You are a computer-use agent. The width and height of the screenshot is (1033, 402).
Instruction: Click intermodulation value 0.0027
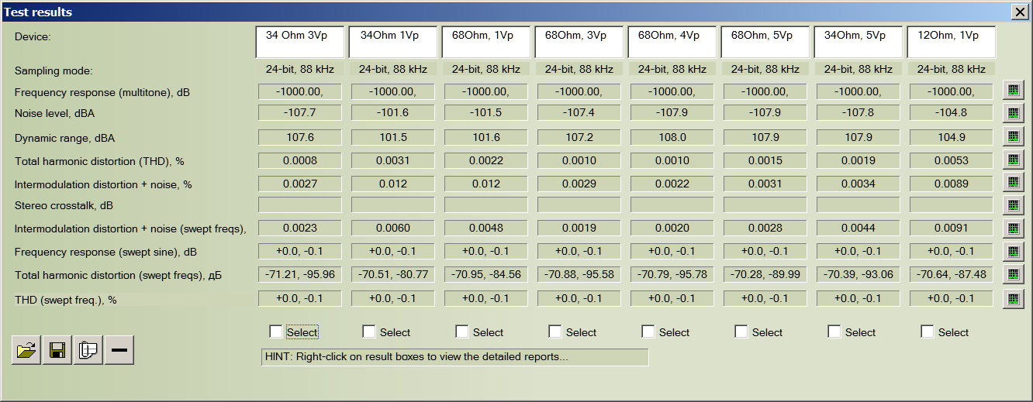point(300,184)
